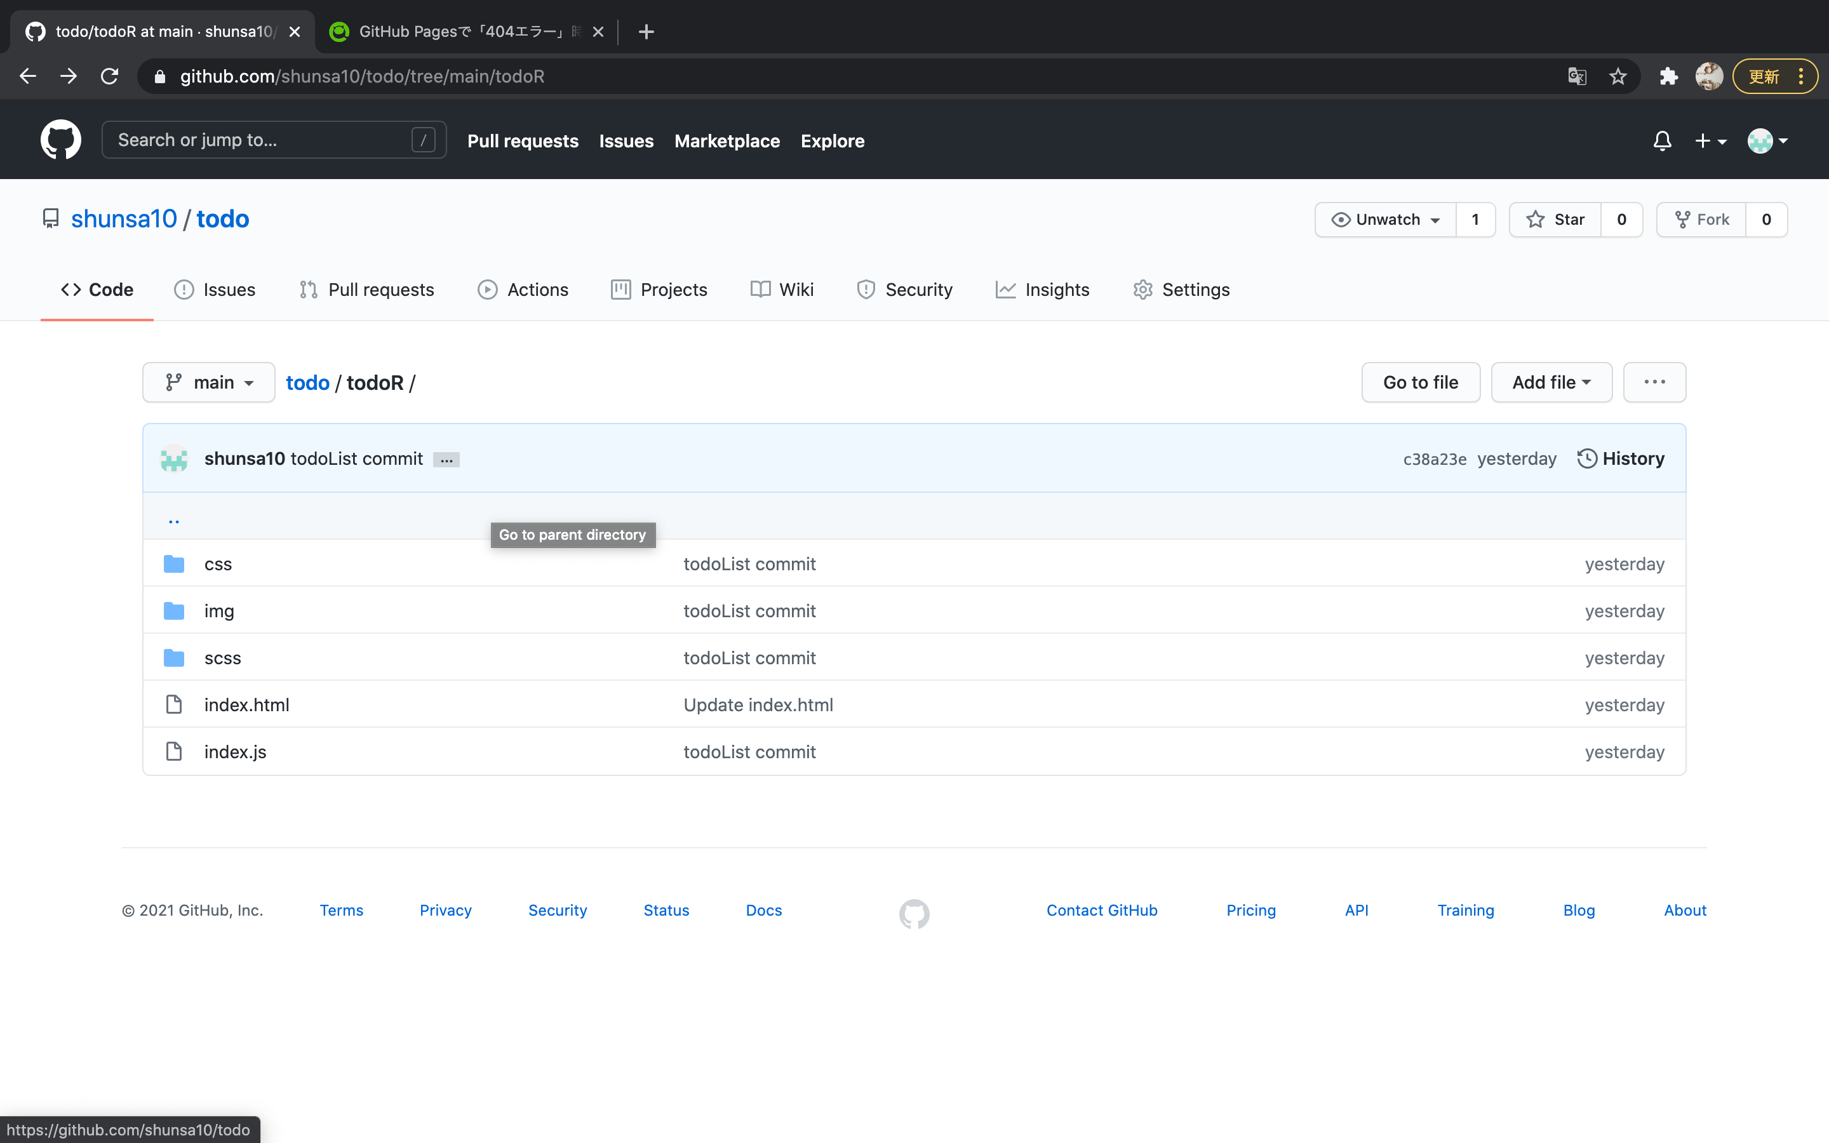
Task: Open the repository Pull requests tab
Action: [366, 290]
